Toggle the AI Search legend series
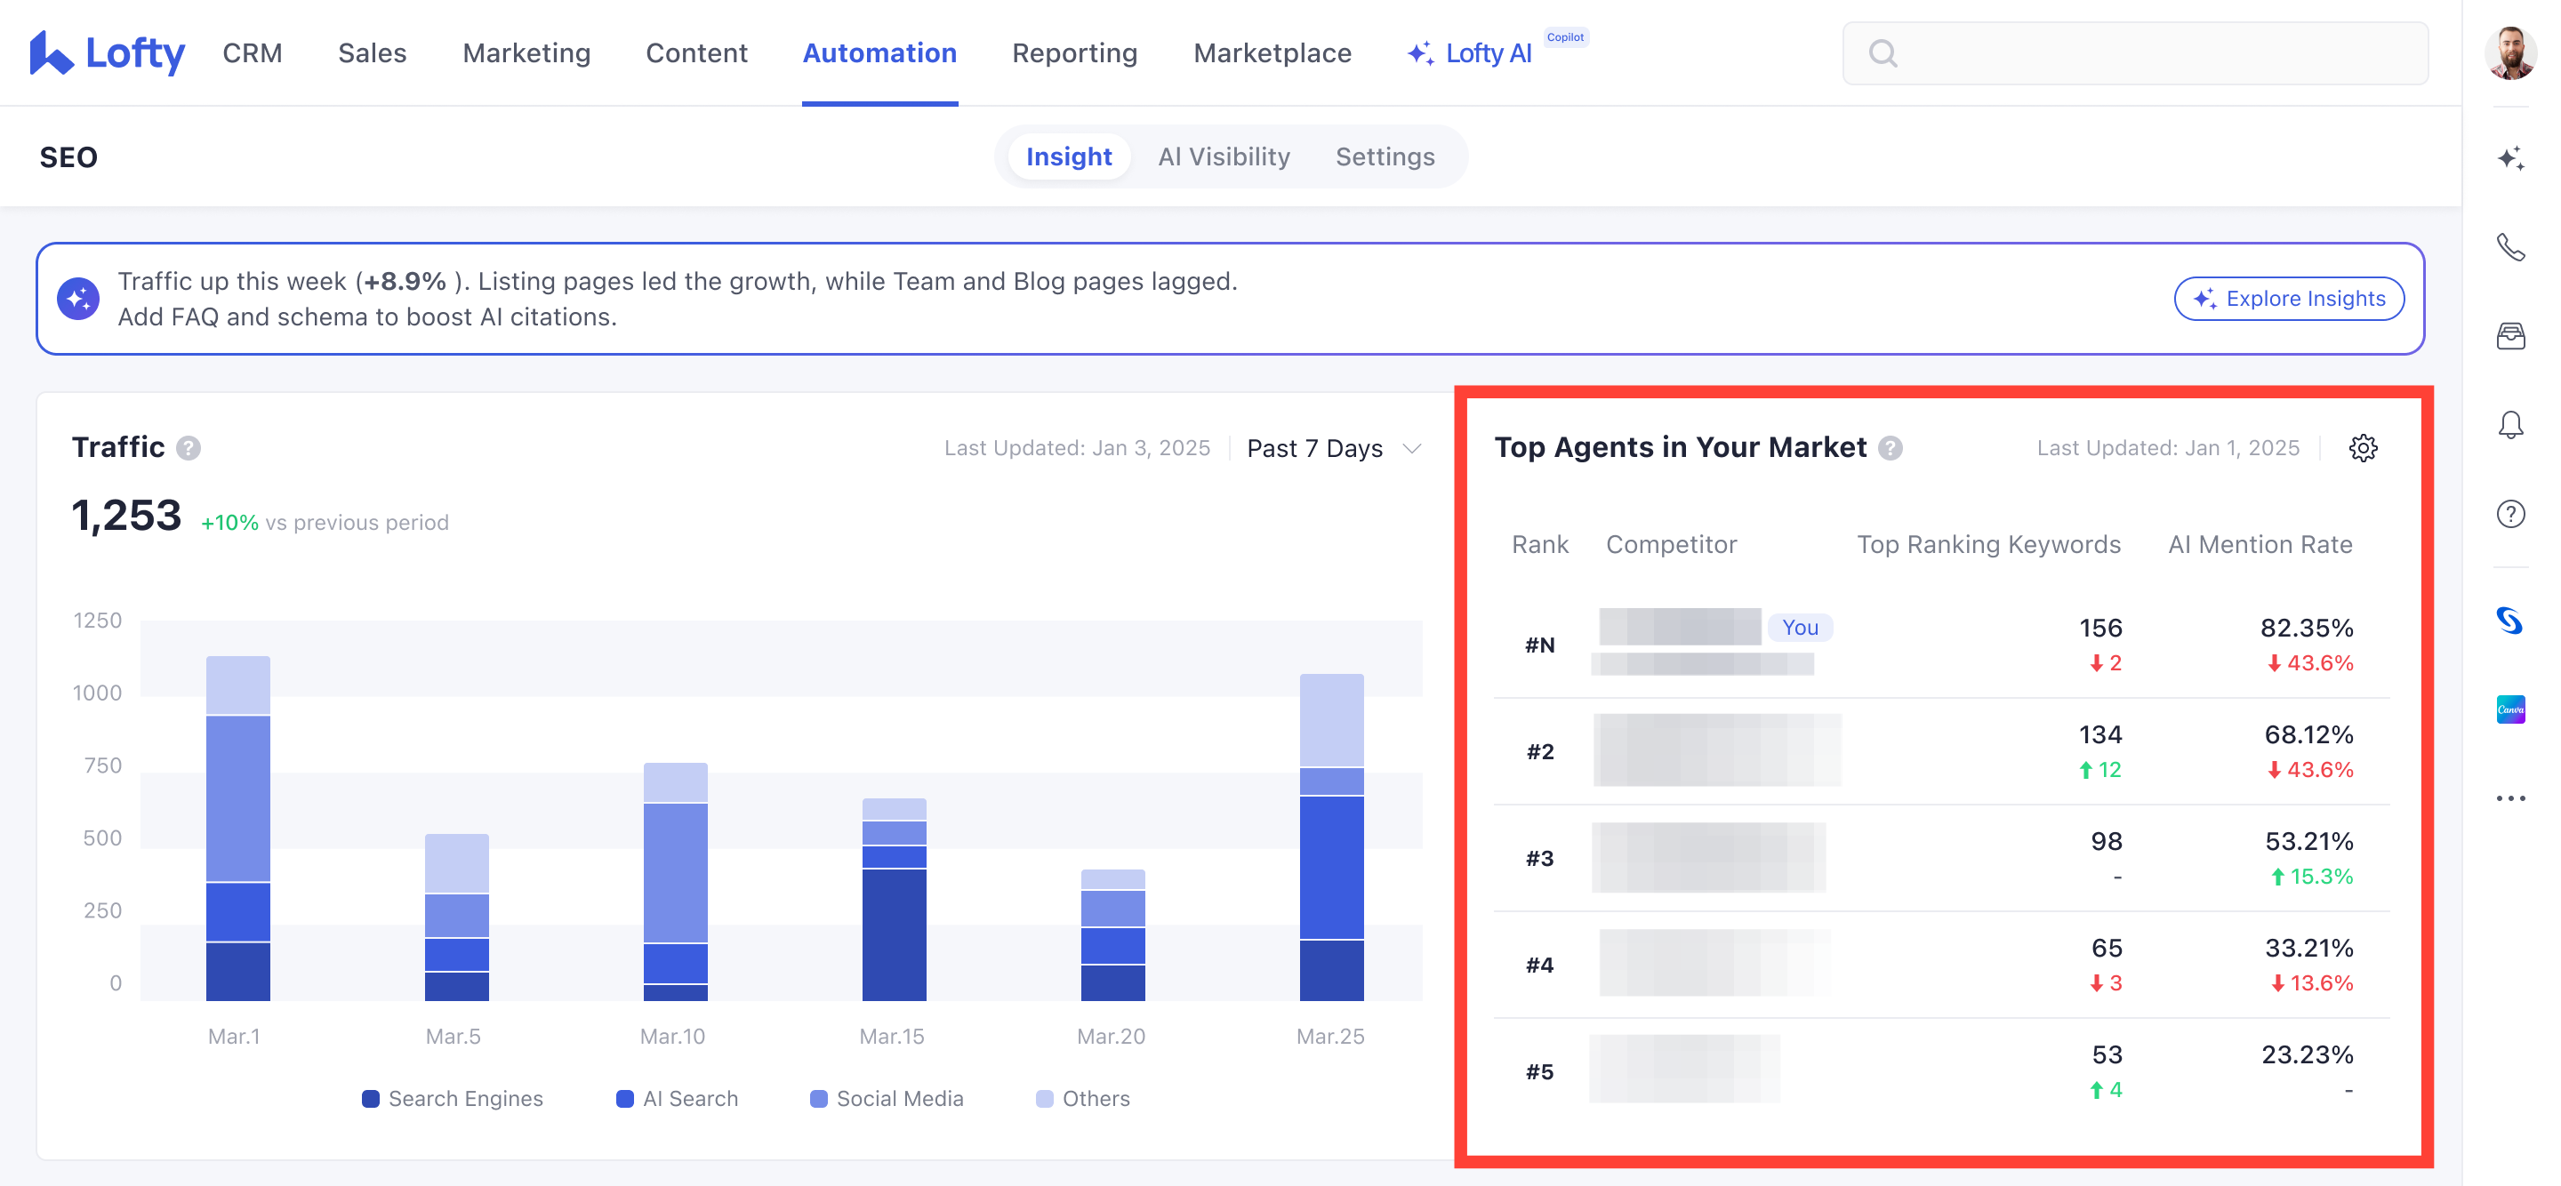 coord(678,1099)
